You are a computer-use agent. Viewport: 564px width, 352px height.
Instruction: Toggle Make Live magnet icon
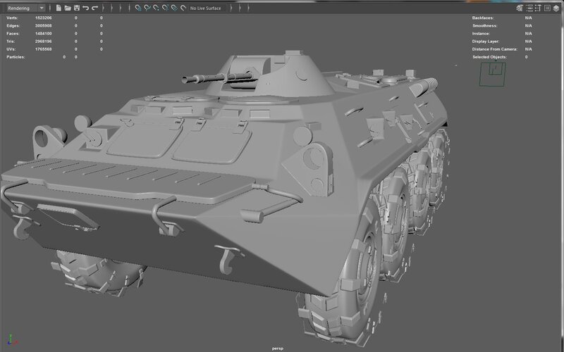coord(183,8)
